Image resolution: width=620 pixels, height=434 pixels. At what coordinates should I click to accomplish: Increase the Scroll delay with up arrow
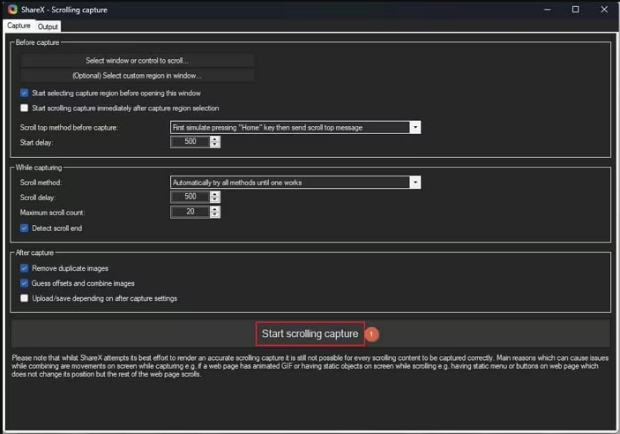214,194
